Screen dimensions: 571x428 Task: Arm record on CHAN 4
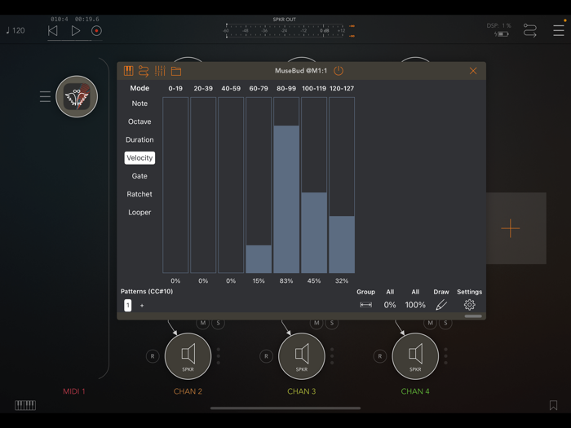click(x=380, y=356)
